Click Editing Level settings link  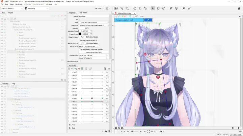pyautogui.click(x=88, y=40)
